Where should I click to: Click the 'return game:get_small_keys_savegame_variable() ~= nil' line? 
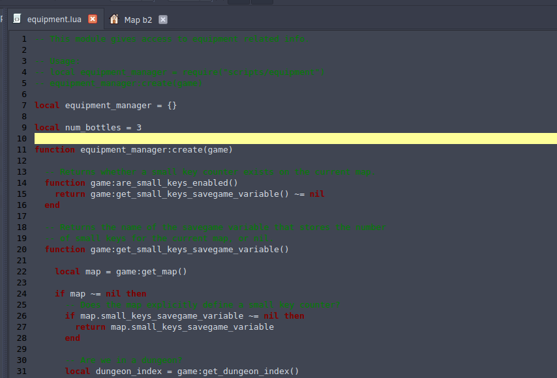click(x=190, y=194)
